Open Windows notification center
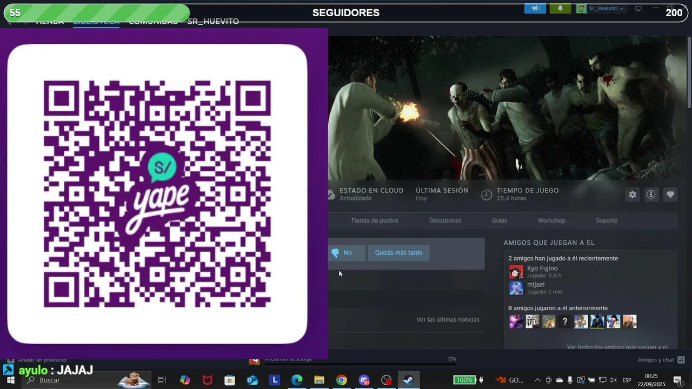692x389 pixels. click(678, 380)
